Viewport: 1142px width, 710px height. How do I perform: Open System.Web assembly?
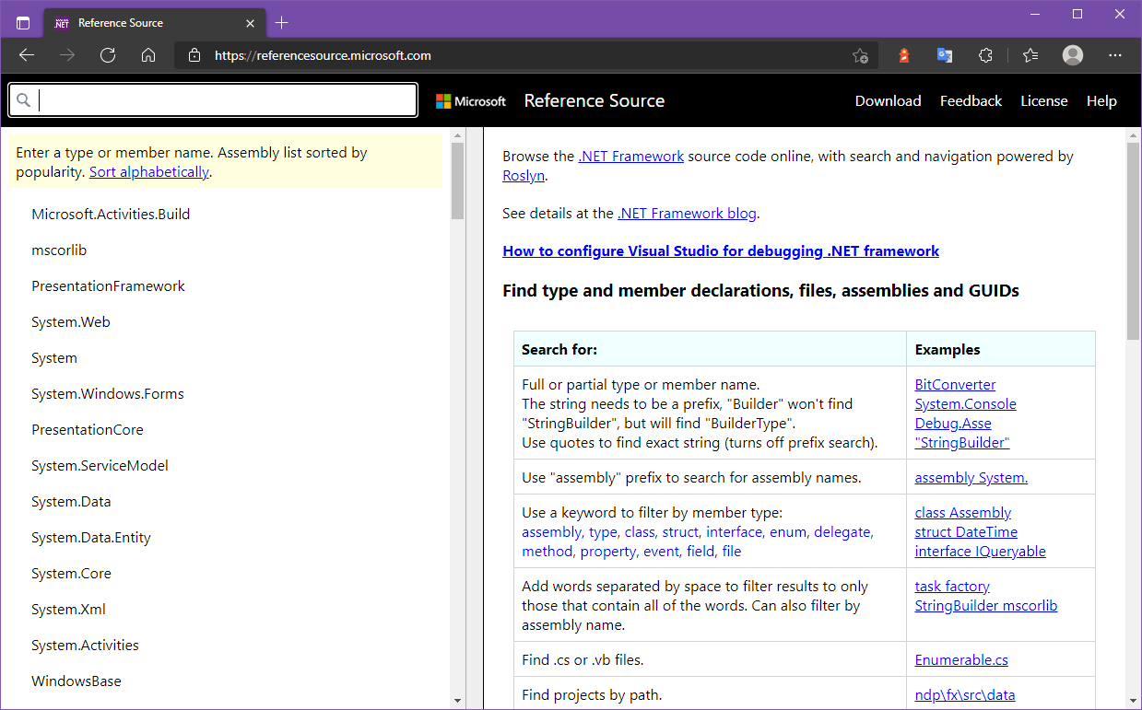pyautogui.click(x=71, y=322)
